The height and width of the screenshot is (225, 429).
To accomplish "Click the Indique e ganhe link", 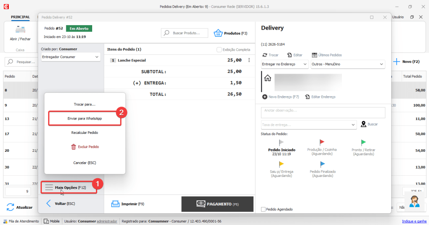I will click(413, 221).
